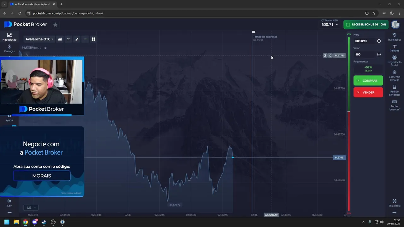Click Receber Bônus de 100% button
This screenshot has width=404, height=227.
click(366, 25)
